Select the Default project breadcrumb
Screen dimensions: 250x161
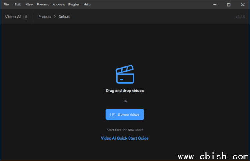[64, 17]
